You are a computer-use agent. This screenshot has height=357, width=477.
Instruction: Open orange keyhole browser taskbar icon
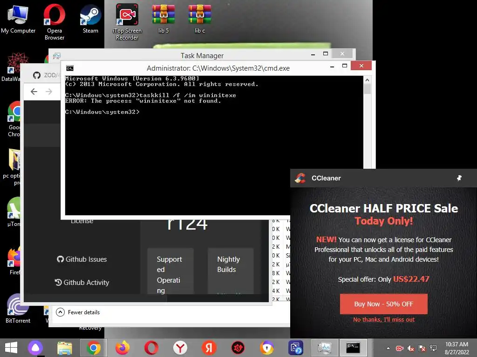pyautogui.click(x=267, y=348)
